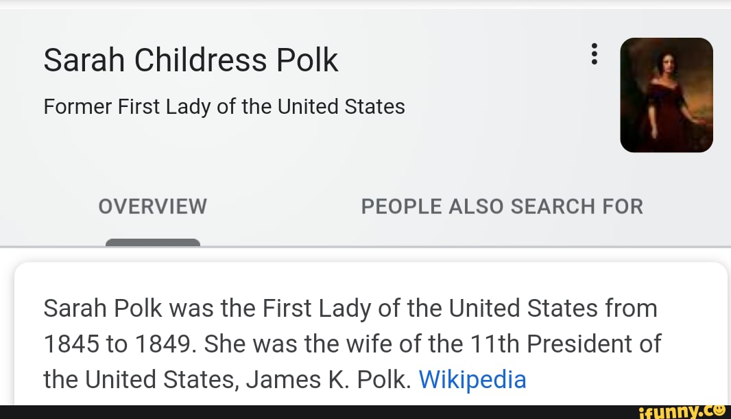Toggle to PEOPLE ALSO SEARCH FOR view
The image size is (731, 419).
coord(502,206)
